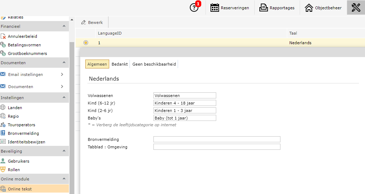Click the Email instellingen envelope icon
Image resolution: width=365 pixels, height=194 pixels.
point(3,74)
